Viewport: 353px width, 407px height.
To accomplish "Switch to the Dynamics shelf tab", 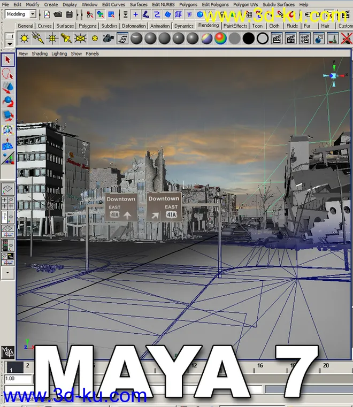I will point(184,26).
